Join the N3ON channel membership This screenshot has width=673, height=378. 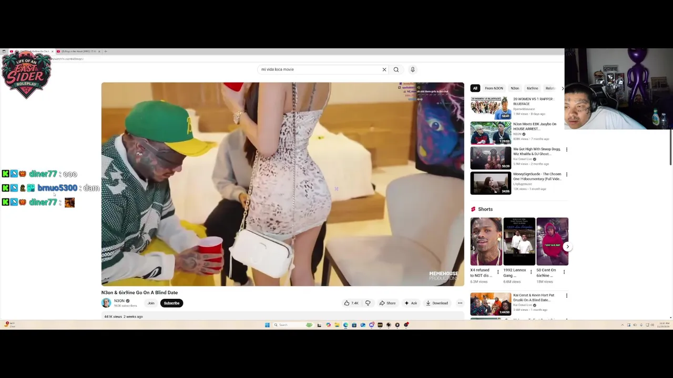[151, 303]
